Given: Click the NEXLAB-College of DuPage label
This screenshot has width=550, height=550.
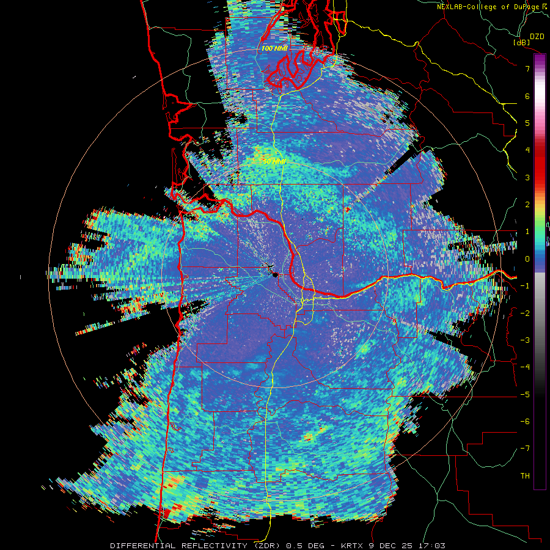Looking at the screenshot, I should point(493,7).
